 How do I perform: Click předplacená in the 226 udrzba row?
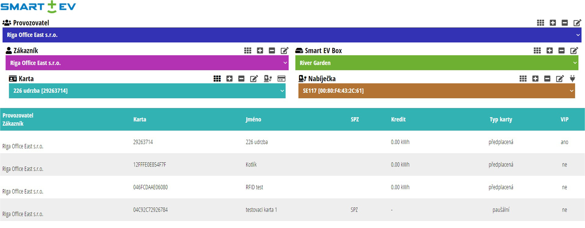tap(501, 142)
